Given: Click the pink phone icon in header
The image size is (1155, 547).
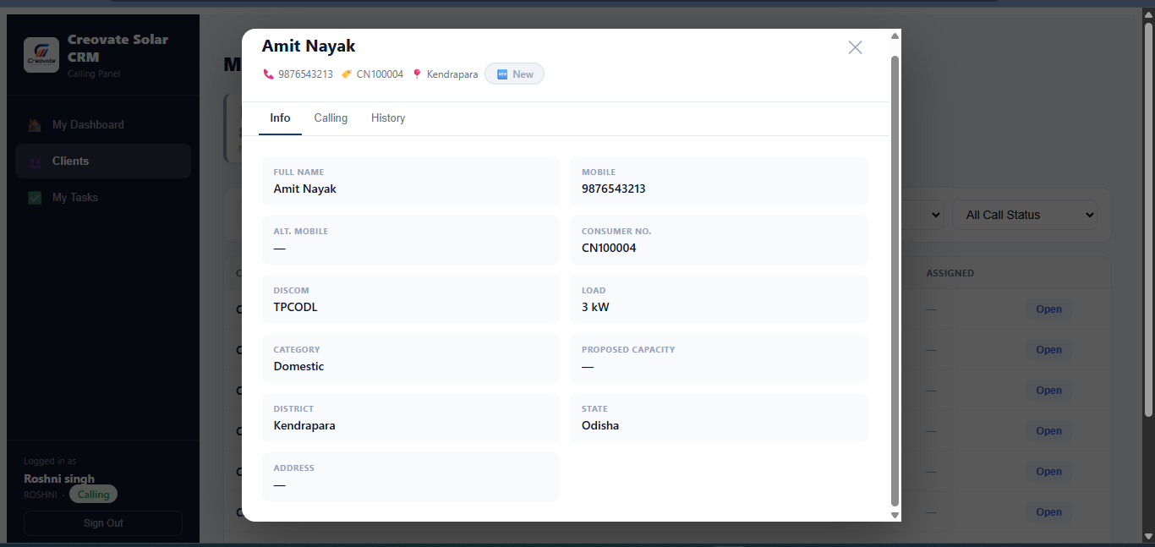Looking at the screenshot, I should click(x=269, y=74).
